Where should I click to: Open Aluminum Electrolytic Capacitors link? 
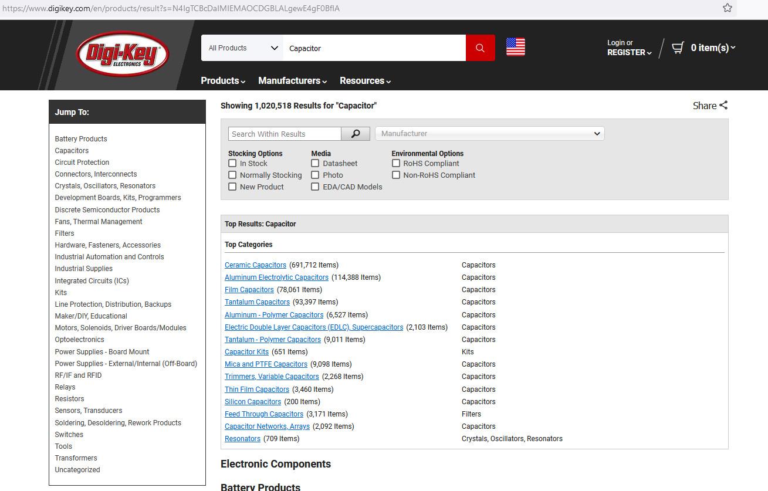[x=276, y=277]
